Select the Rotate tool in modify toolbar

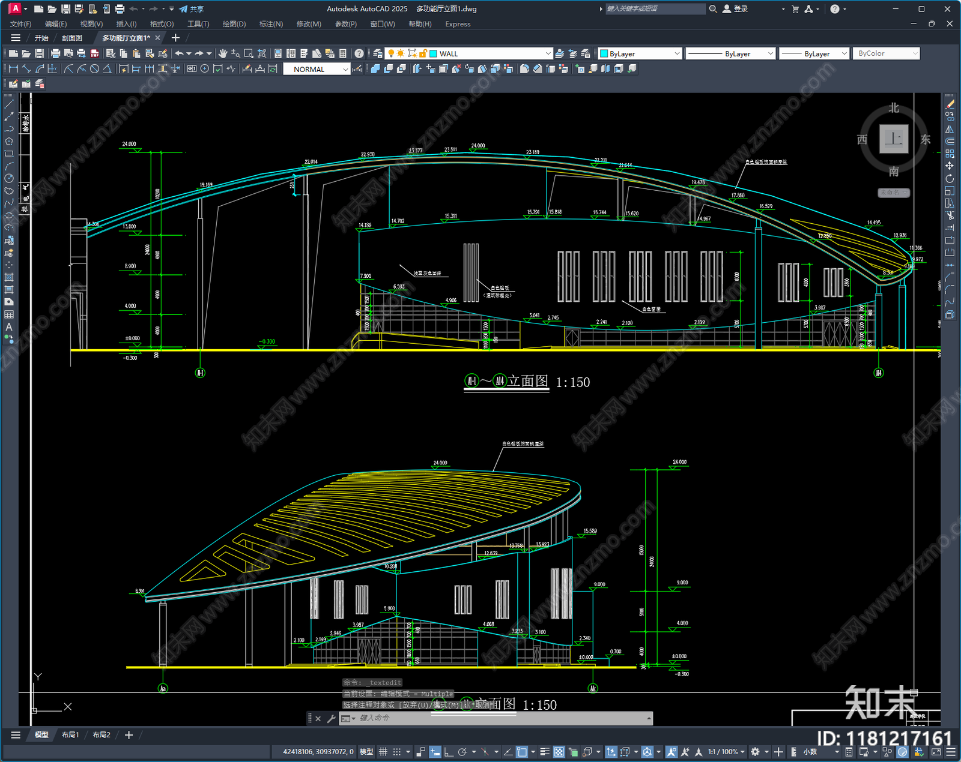(x=950, y=178)
